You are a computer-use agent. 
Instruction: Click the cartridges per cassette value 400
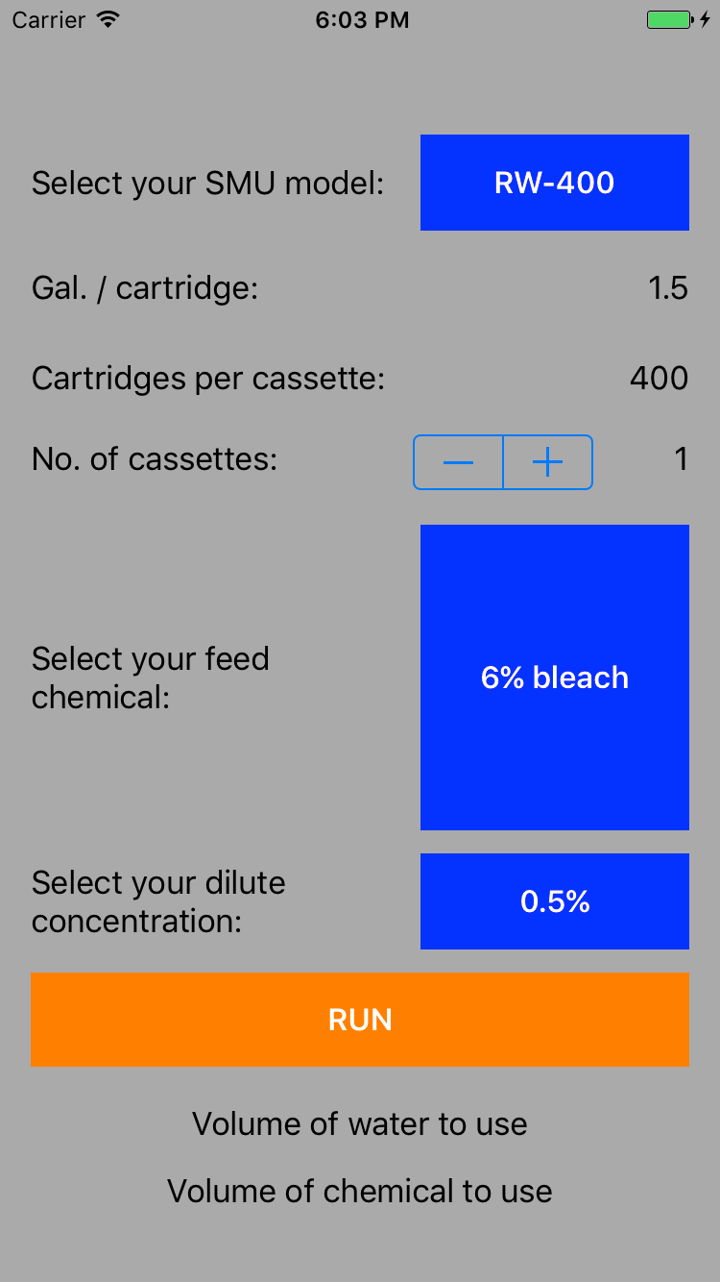[x=659, y=379]
